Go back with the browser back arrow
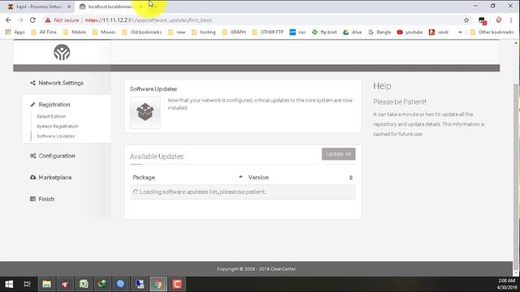The width and height of the screenshot is (520, 292). coord(8,20)
